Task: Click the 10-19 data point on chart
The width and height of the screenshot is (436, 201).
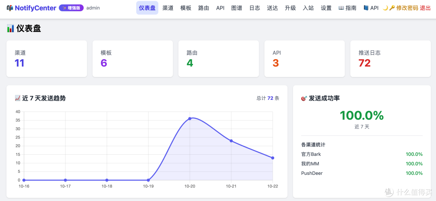Action: (x=148, y=180)
